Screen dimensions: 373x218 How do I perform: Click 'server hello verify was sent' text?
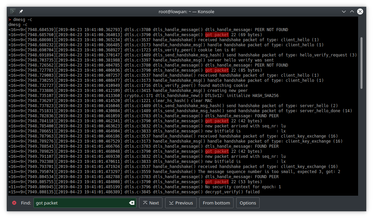(x=241, y=60)
